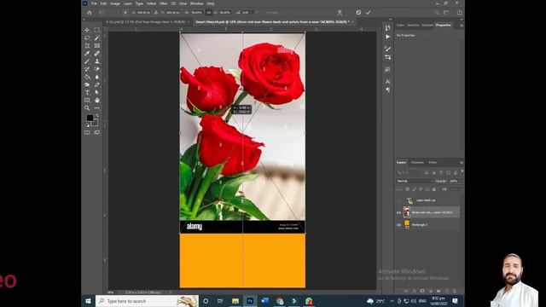Image resolution: width=546 pixels, height=307 pixels.
Task: Select the Horizontal Type tool
Action: (87, 92)
